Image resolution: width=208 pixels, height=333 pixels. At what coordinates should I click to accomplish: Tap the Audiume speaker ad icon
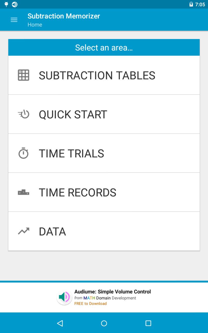[64, 297]
